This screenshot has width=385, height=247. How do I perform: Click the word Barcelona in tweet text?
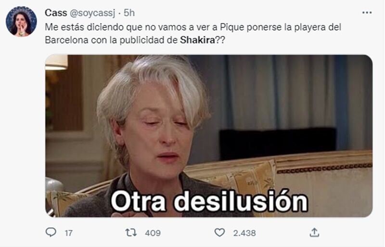[x=66, y=40]
